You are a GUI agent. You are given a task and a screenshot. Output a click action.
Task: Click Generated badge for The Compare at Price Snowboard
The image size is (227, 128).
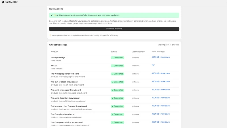tap(117, 123)
